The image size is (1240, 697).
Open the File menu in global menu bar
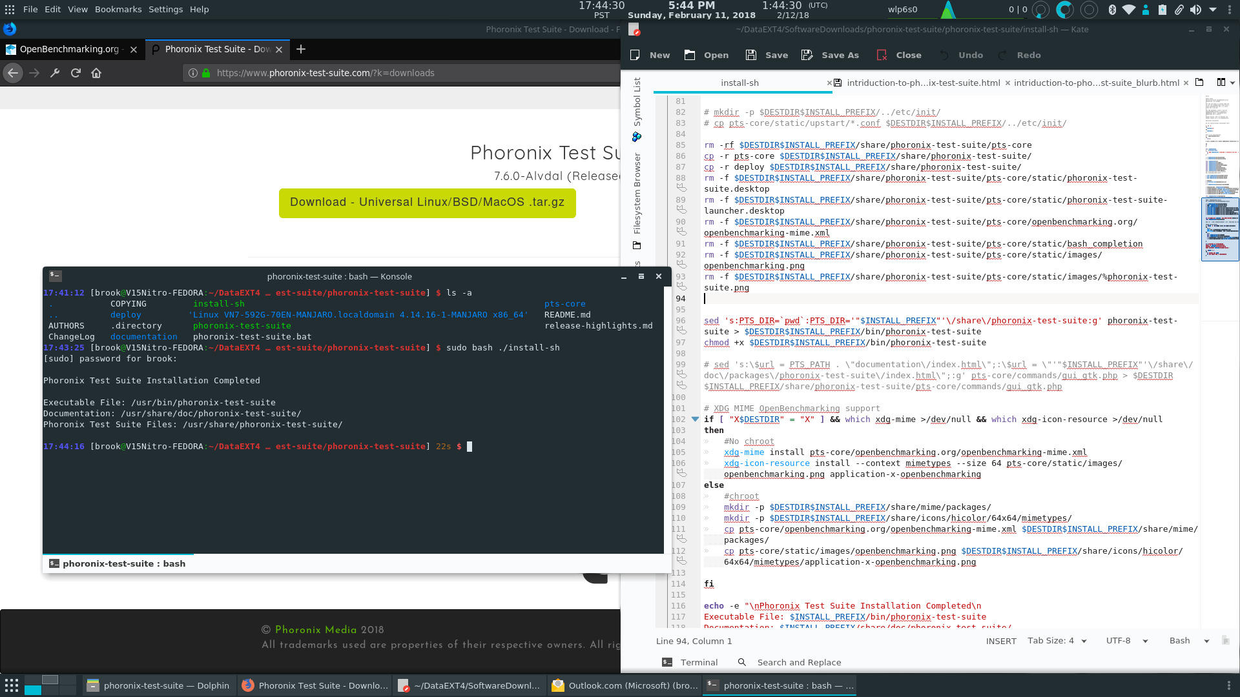[30, 9]
